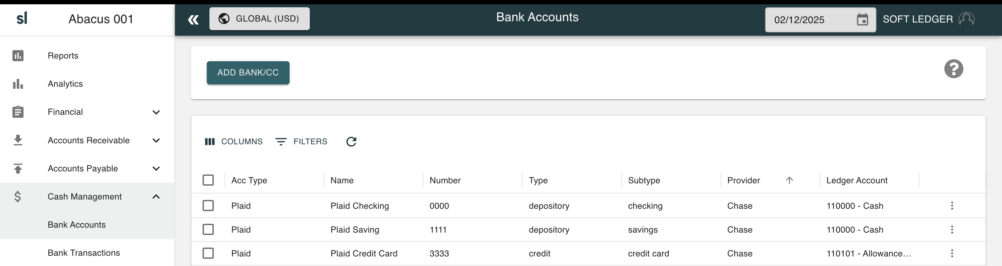Click the Accounts Payable upload icon
This screenshot has height=266, width=1002.
click(x=18, y=168)
